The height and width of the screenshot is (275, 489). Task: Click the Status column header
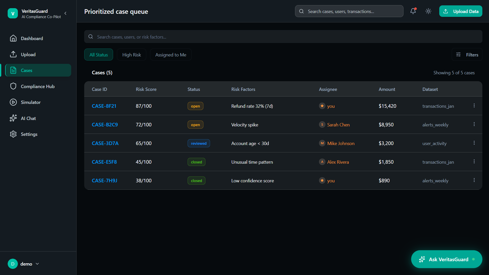point(194,89)
